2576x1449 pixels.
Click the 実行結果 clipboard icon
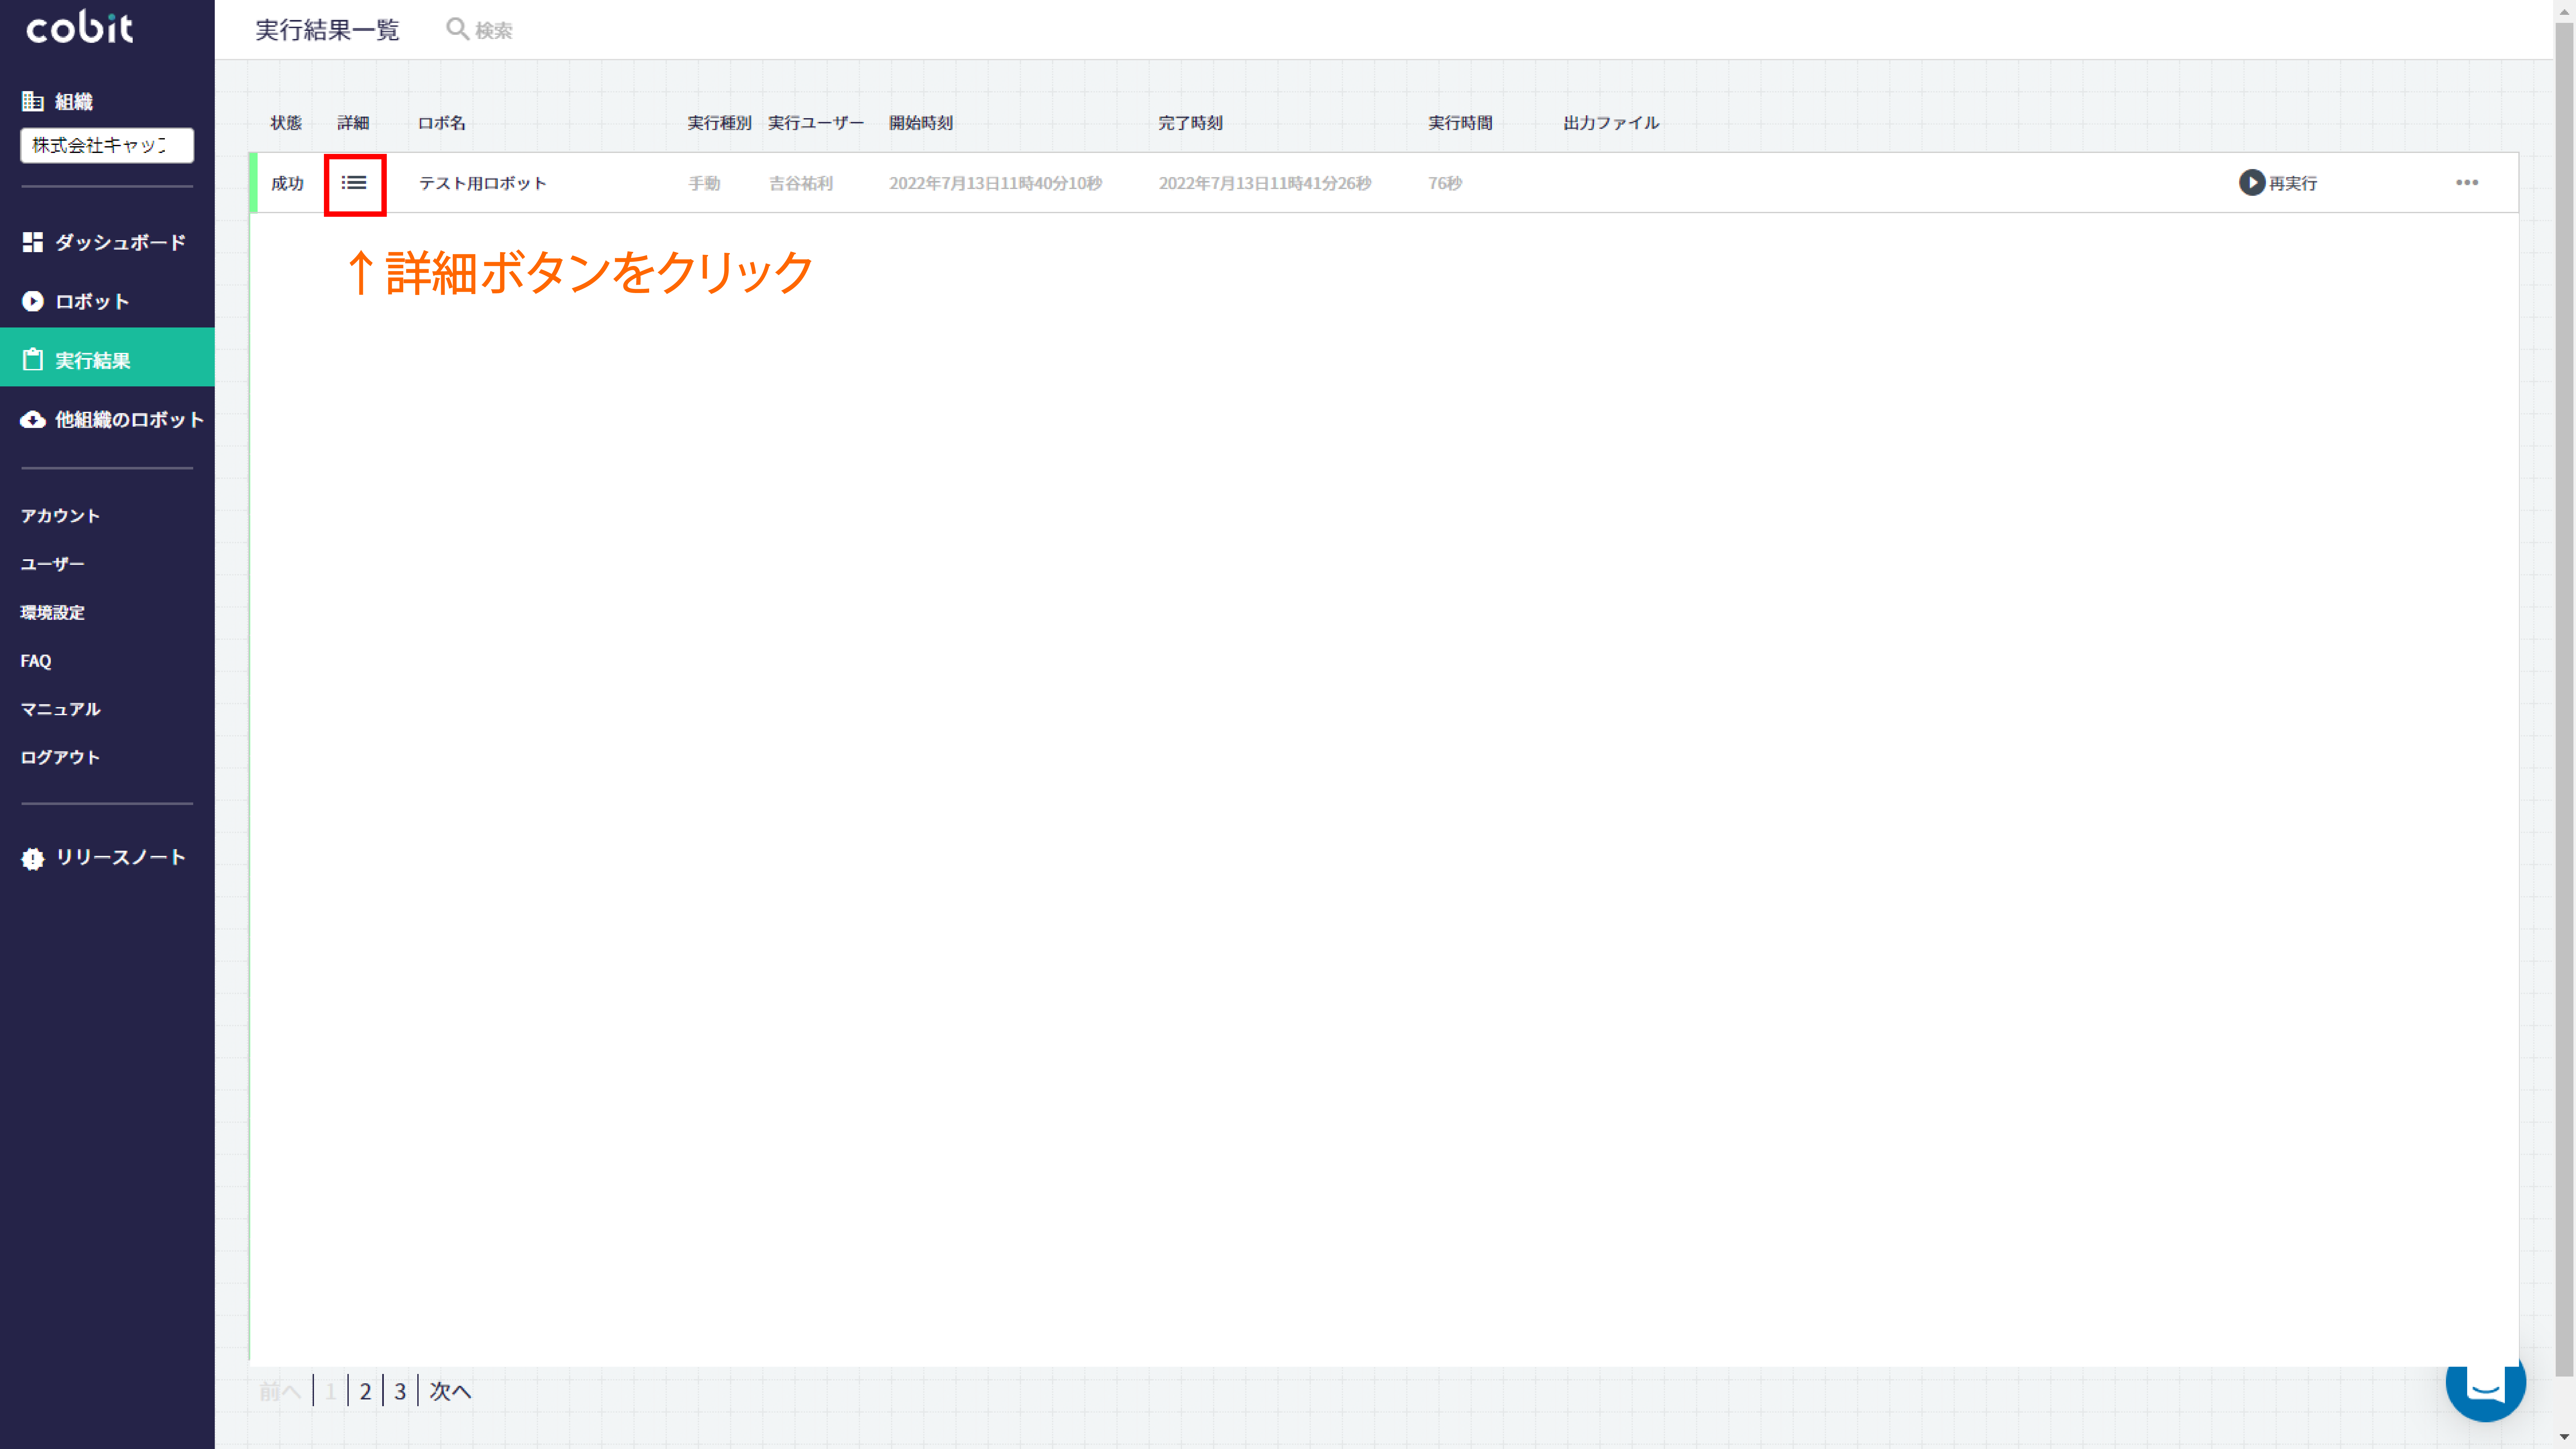(33, 360)
